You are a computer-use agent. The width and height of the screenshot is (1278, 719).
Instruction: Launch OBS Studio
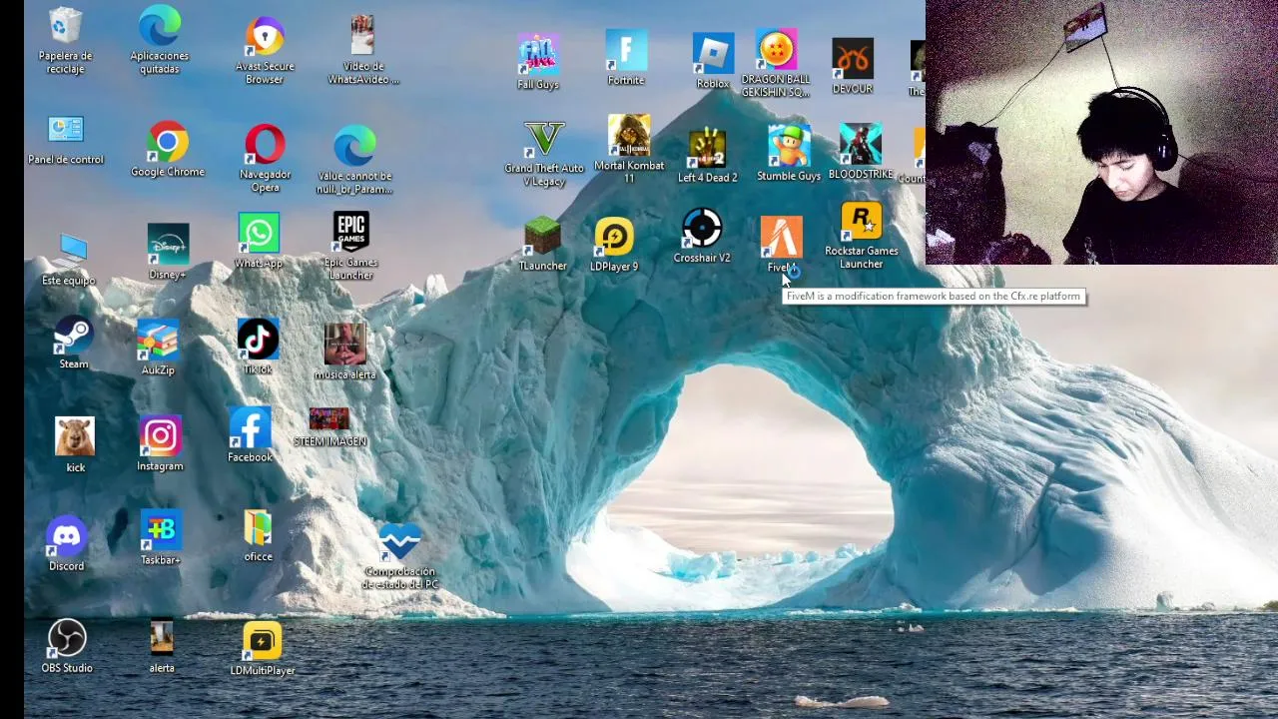tap(67, 646)
